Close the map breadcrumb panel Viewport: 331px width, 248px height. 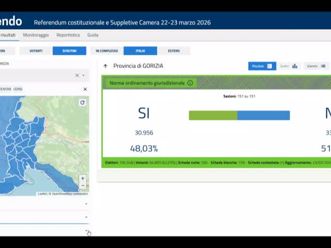click(x=85, y=89)
